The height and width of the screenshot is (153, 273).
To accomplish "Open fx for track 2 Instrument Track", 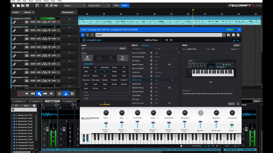I will point(49,30).
